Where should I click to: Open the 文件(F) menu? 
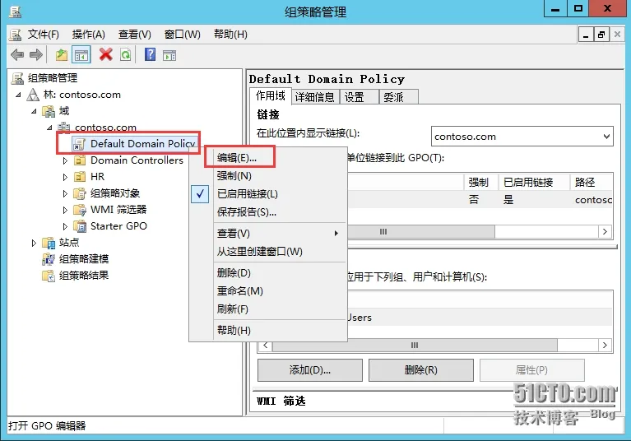pyautogui.click(x=43, y=35)
